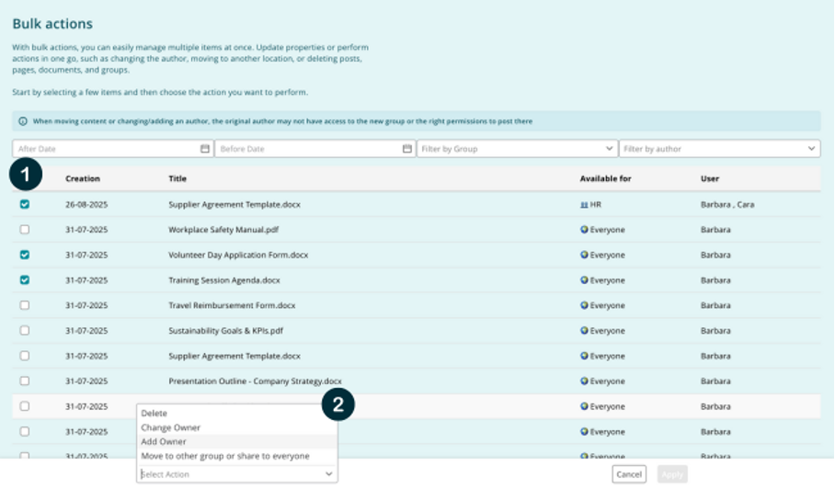Open the Filter by Group dropdown
The height and width of the screenshot is (489, 835).
coord(517,149)
